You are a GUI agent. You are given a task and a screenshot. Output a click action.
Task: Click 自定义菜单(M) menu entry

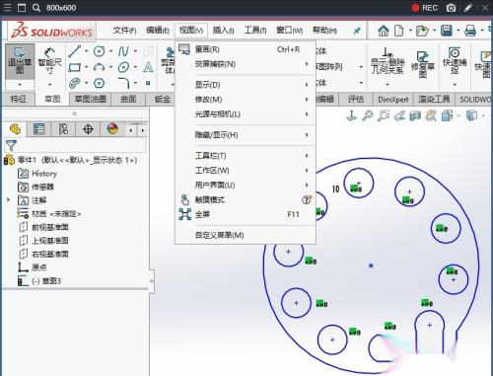click(246, 235)
